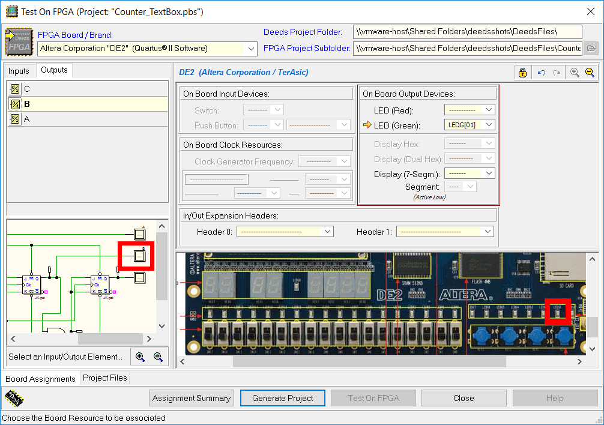The height and width of the screenshot is (425, 604).
Task: Open the Clock Generator Frequency dropdown
Action: (345, 161)
